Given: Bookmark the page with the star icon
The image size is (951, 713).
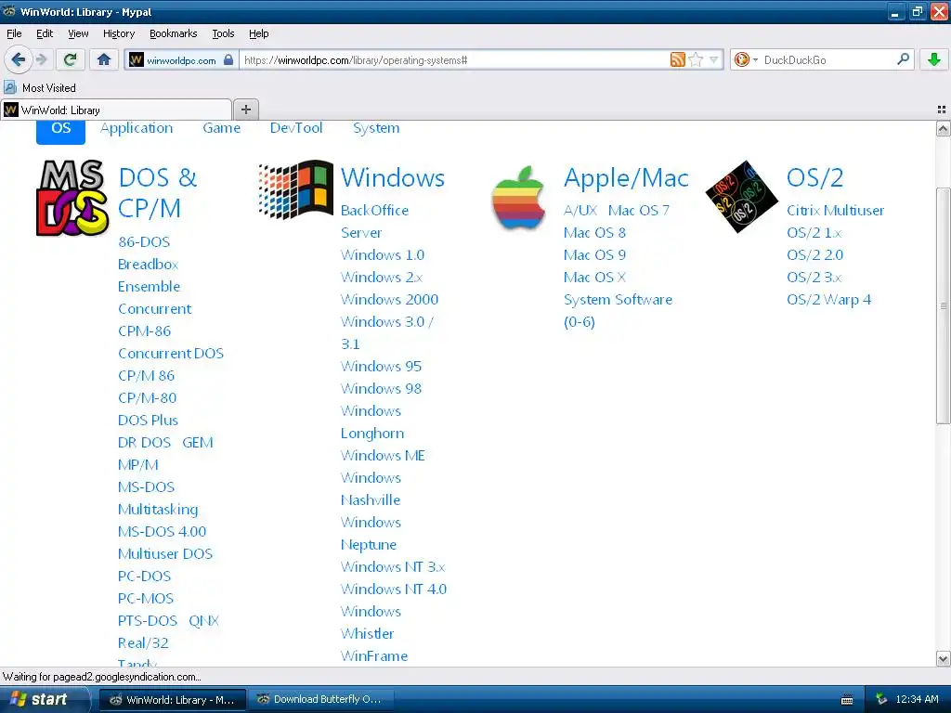Looking at the screenshot, I should (x=696, y=59).
